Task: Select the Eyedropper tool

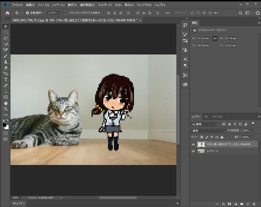Action: tap(6, 50)
